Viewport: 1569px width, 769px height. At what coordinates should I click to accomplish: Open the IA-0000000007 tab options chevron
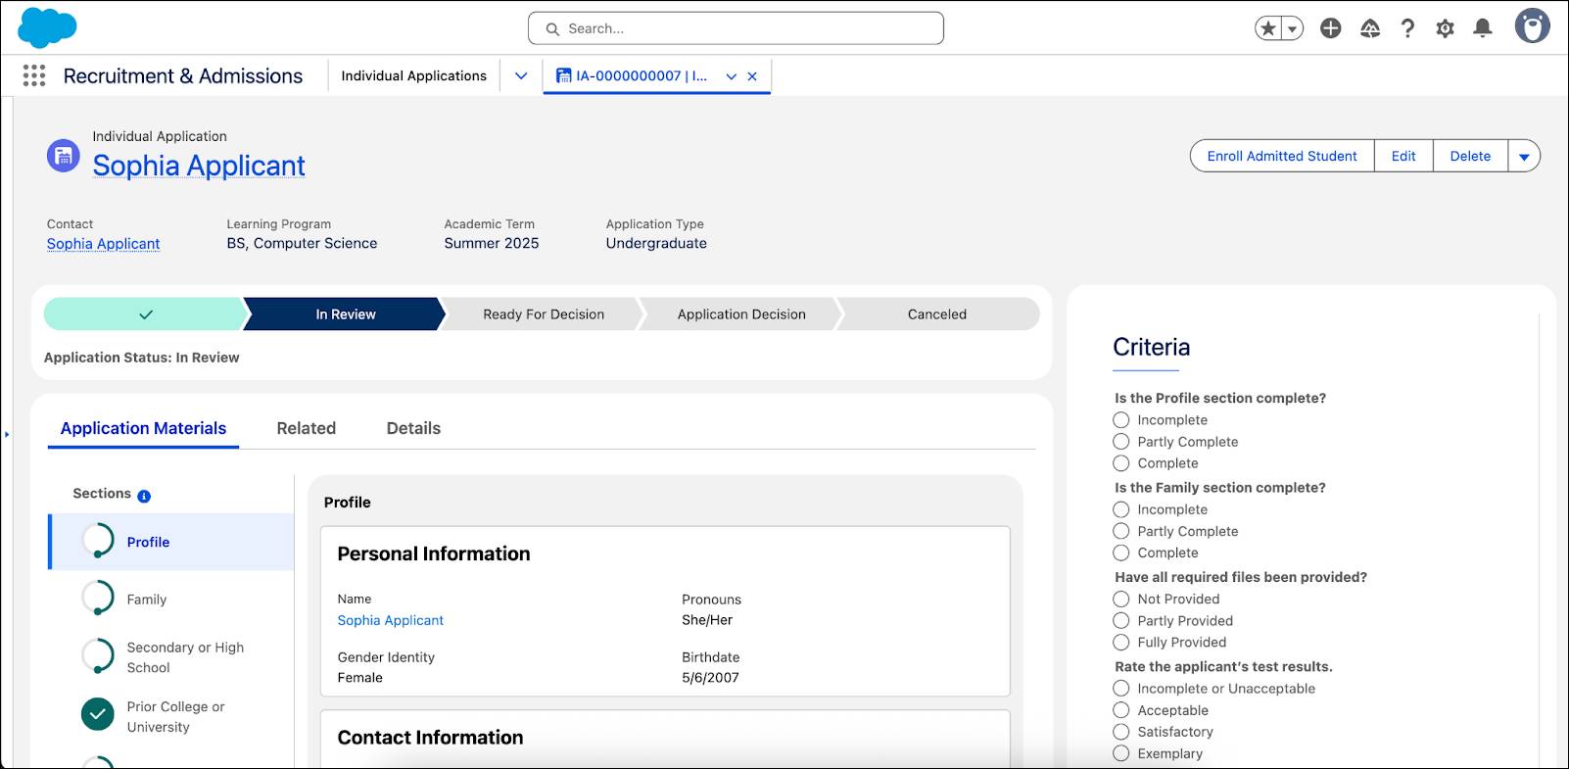point(731,76)
